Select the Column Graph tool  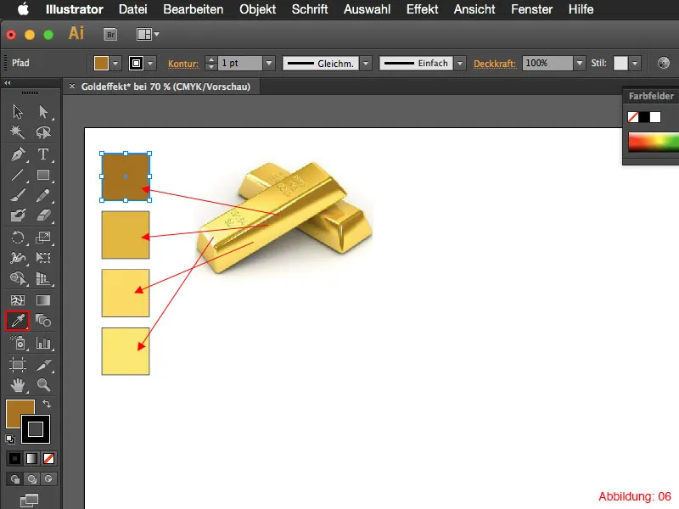[43, 343]
